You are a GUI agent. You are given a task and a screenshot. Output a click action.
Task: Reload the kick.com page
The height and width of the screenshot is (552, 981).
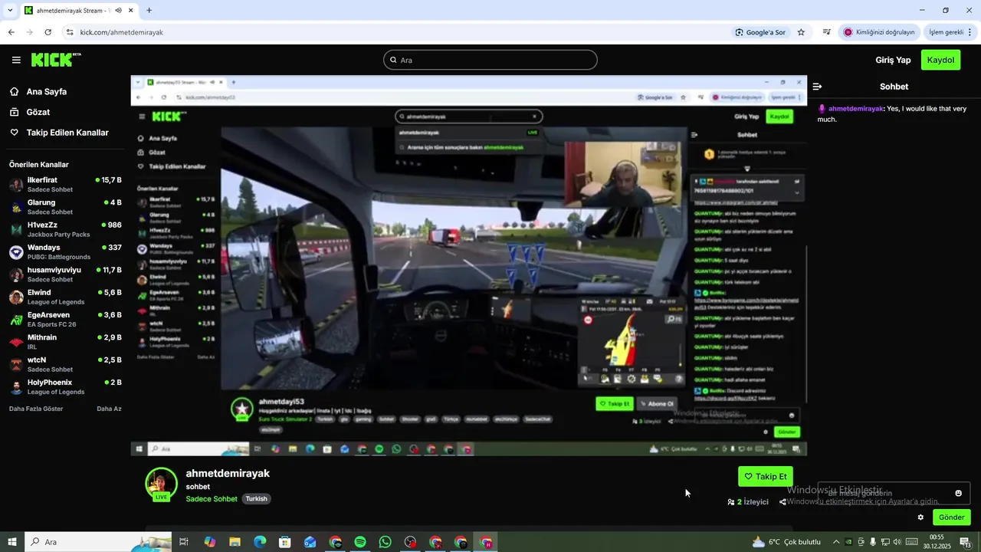tap(48, 32)
